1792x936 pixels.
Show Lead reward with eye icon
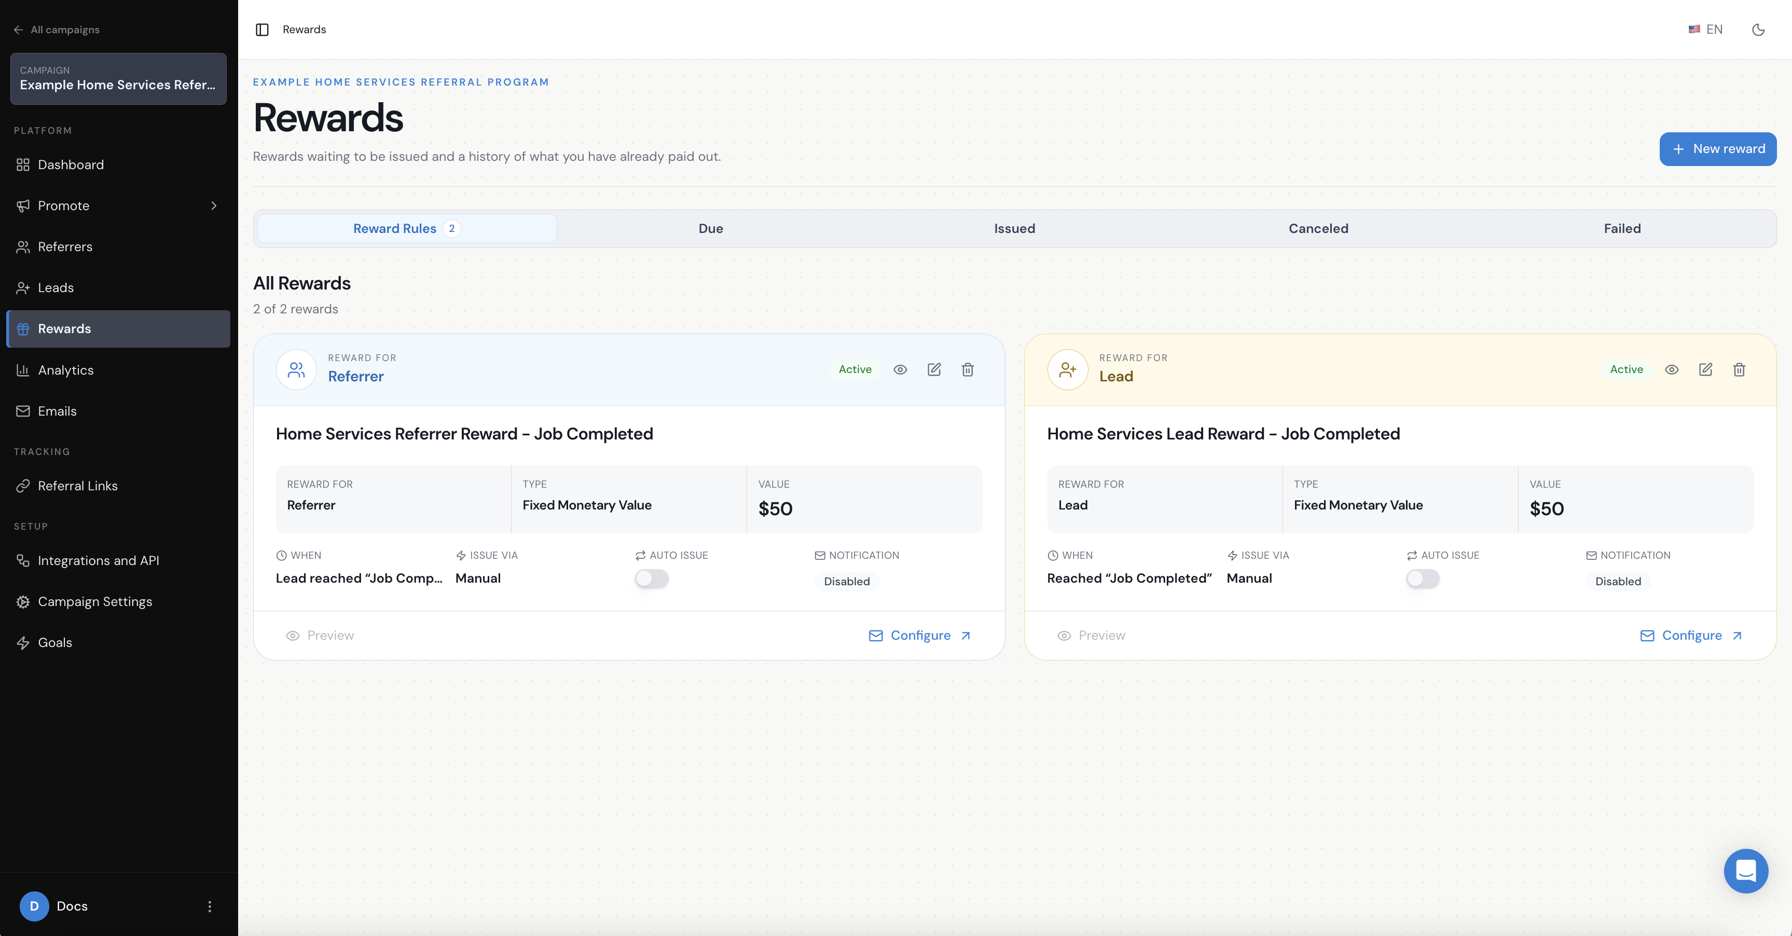[1672, 369]
